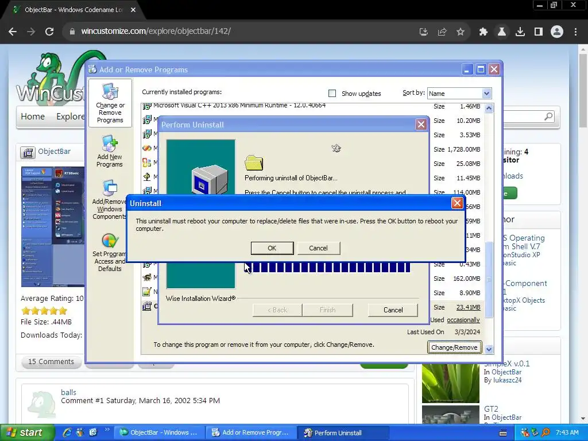Click the 23.41MB size link
Screen dimensions: 588x441
468,307
